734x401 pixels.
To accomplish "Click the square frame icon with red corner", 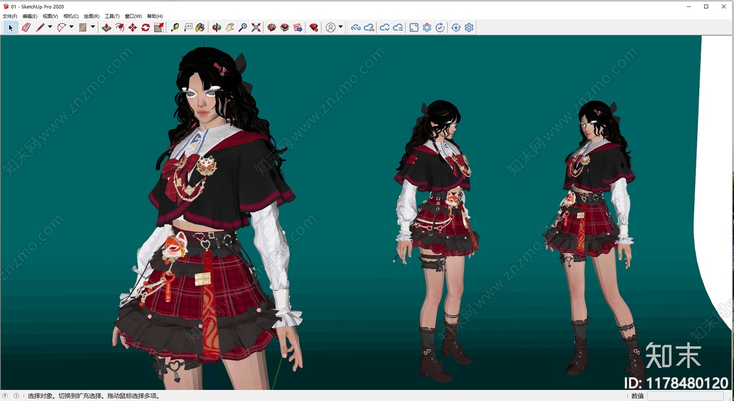I will pos(414,27).
